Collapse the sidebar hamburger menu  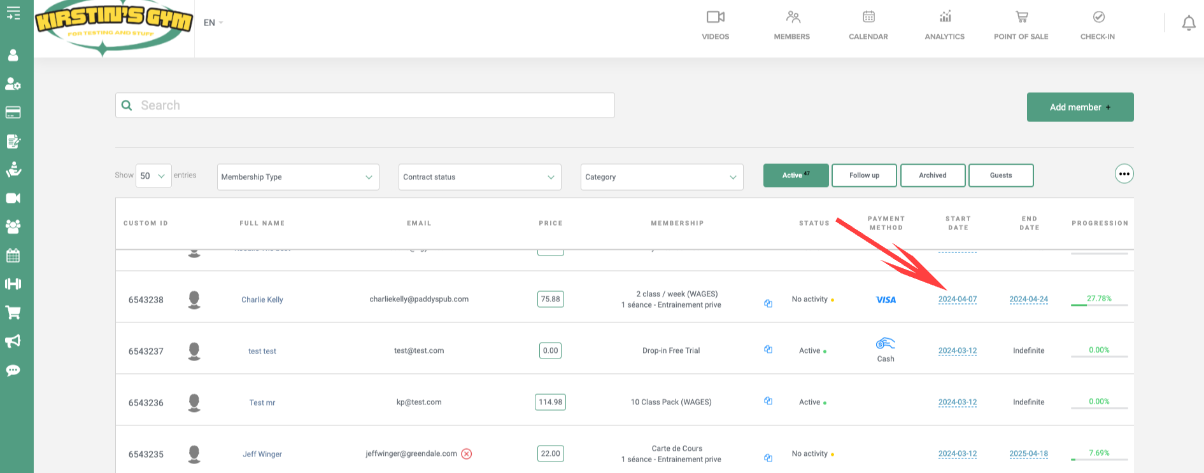point(13,13)
